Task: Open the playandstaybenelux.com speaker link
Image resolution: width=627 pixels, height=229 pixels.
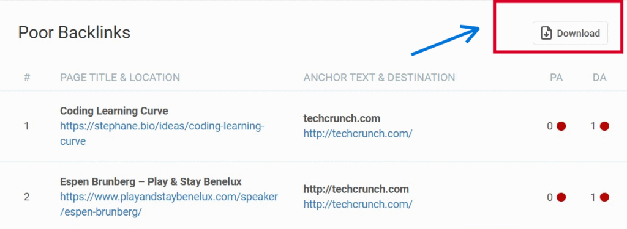Action: coord(169,204)
